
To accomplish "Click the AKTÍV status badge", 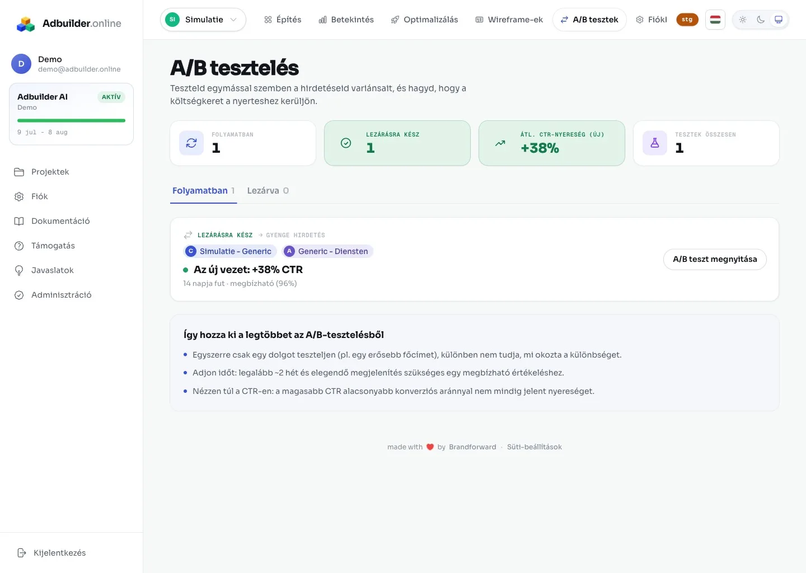I will [111, 97].
